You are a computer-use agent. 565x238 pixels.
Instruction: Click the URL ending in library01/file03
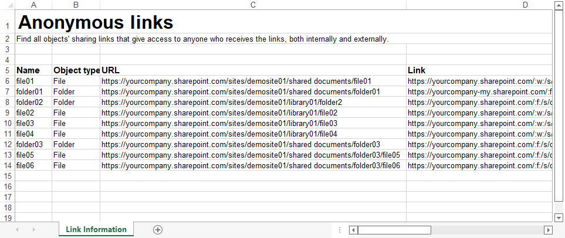253,123
